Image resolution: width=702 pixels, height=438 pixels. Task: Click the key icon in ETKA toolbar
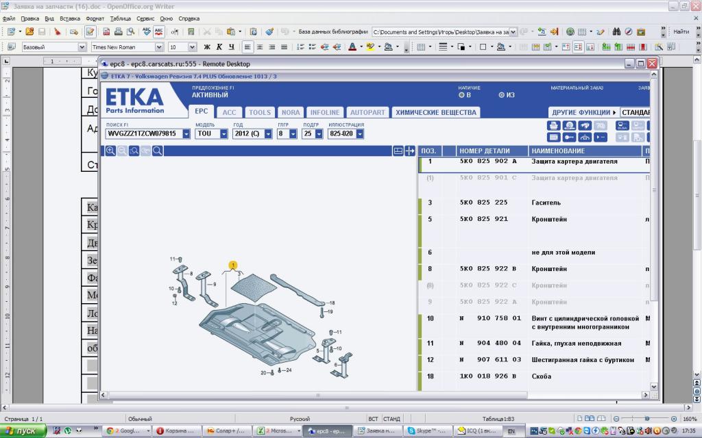coord(569,137)
